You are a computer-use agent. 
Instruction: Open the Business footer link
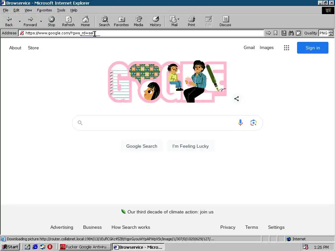pyautogui.click(x=92, y=227)
